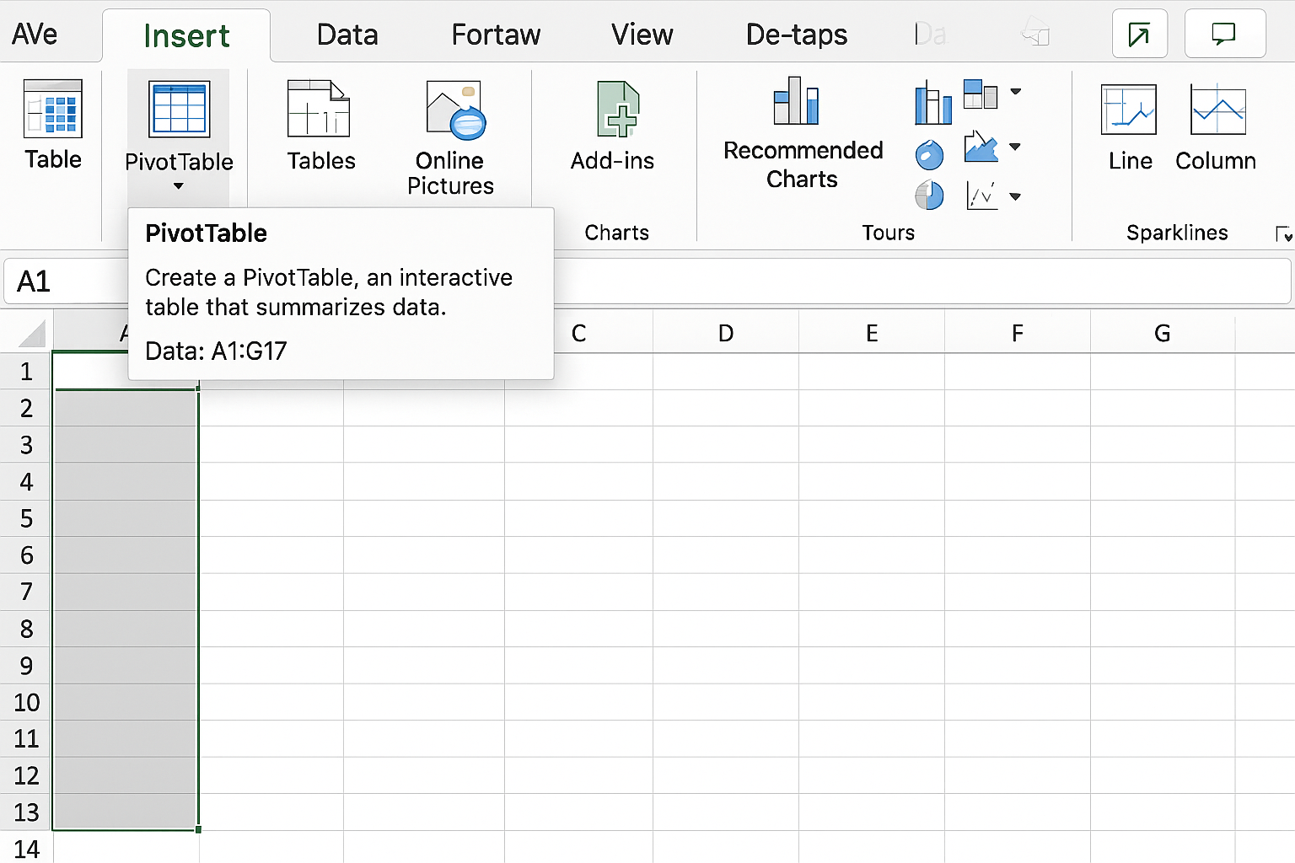This screenshot has width=1295, height=863.
Task: Open the AVe tab
Action: 35,35
